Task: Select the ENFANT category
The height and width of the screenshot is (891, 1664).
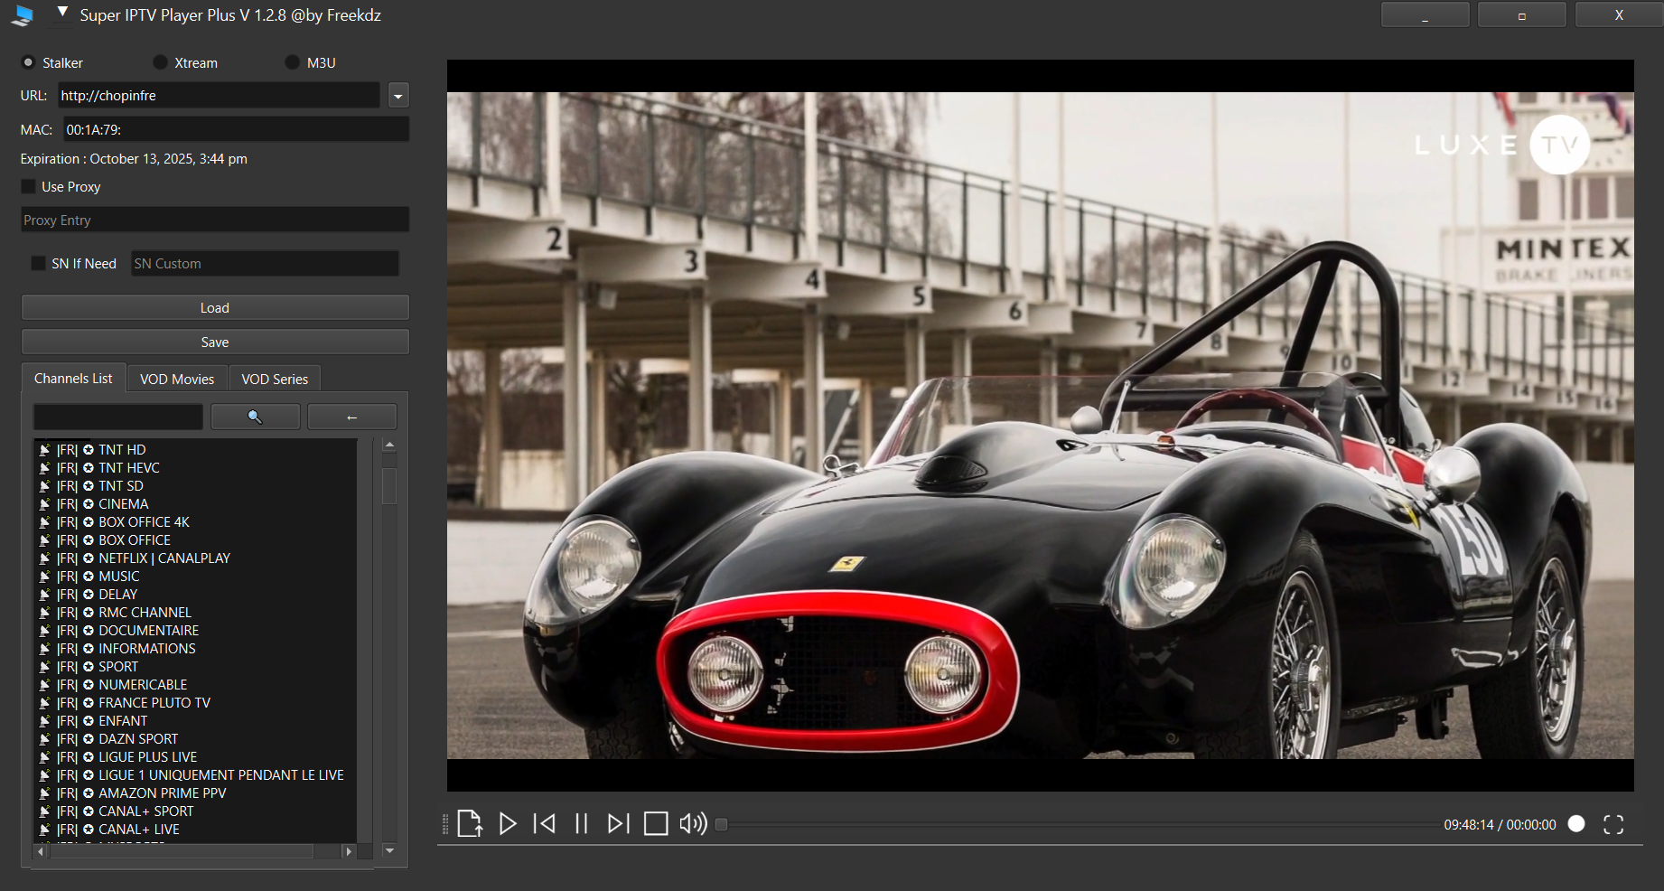Action: pyautogui.click(x=122, y=720)
